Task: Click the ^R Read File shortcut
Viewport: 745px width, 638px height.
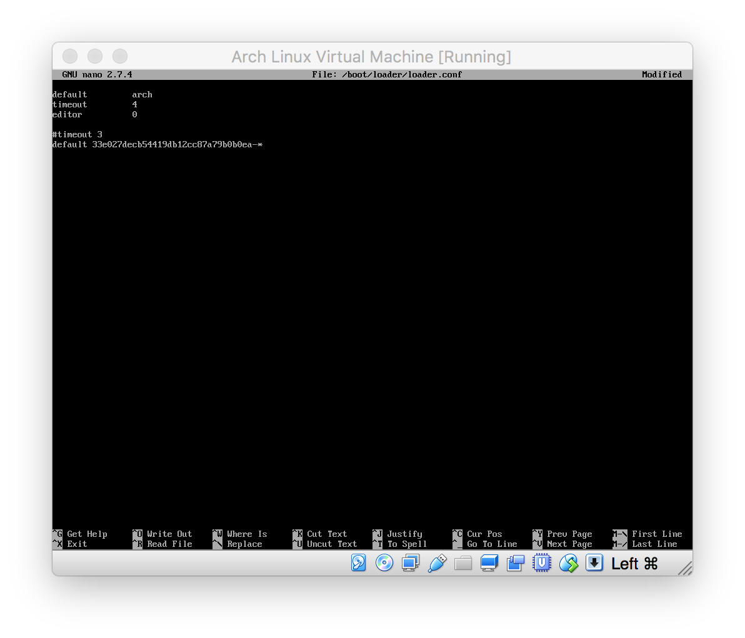Action: [162, 544]
